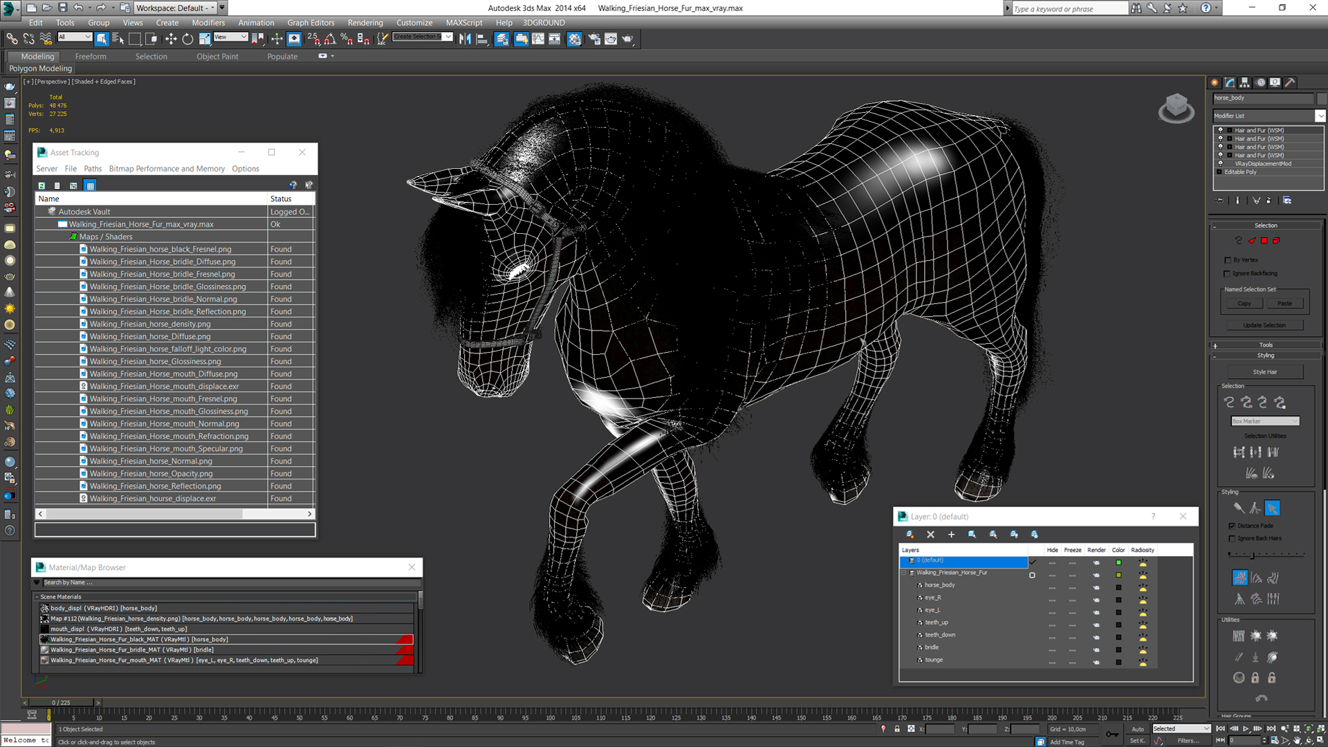Screen dimensions: 1328x747
Task: Click the Auto key button
Action: coord(1138,728)
